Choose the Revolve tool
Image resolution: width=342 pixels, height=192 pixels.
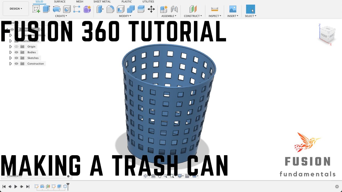[57, 9]
